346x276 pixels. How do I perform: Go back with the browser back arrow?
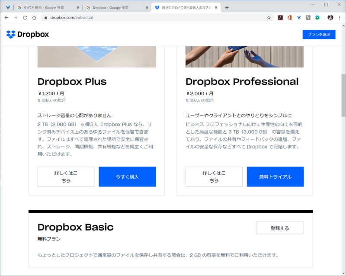click(x=6, y=18)
